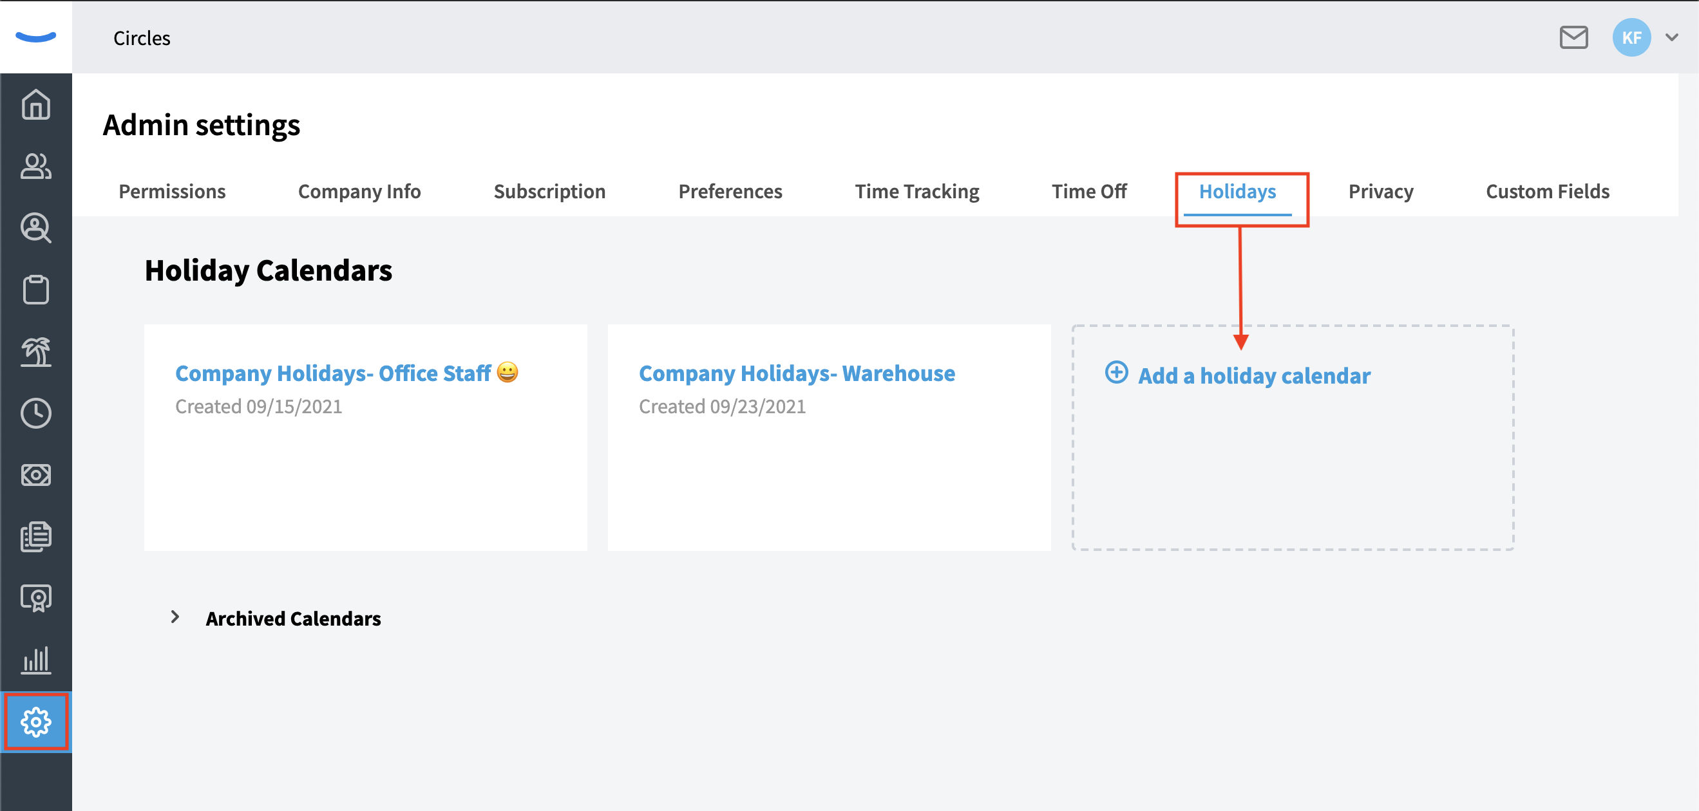Screen dimensions: 1699x811
Task: Click the Created 09/23/2021 text
Action: click(722, 406)
